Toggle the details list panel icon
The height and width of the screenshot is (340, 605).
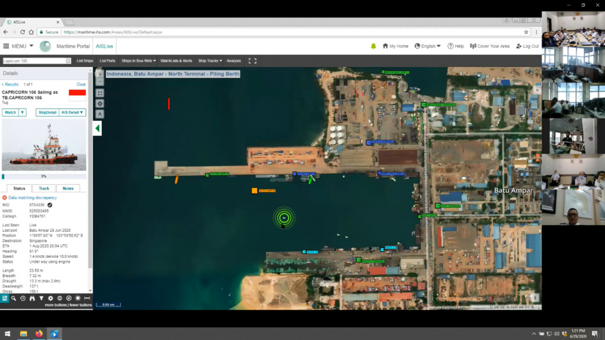(5, 298)
